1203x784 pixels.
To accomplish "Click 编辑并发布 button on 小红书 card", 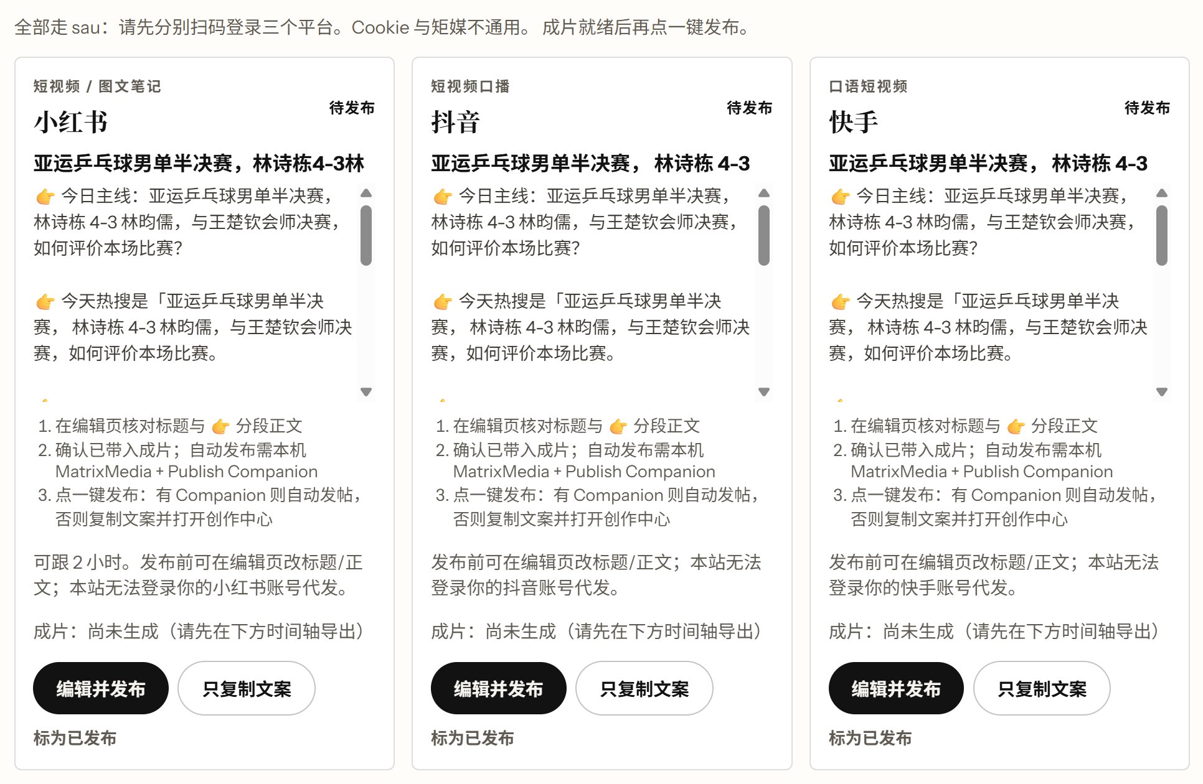I will pos(100,688).
